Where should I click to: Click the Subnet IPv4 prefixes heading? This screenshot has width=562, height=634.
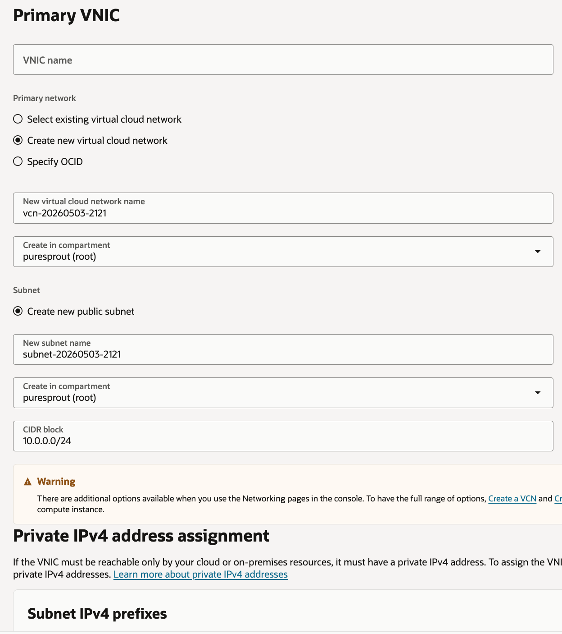(97, 614)
